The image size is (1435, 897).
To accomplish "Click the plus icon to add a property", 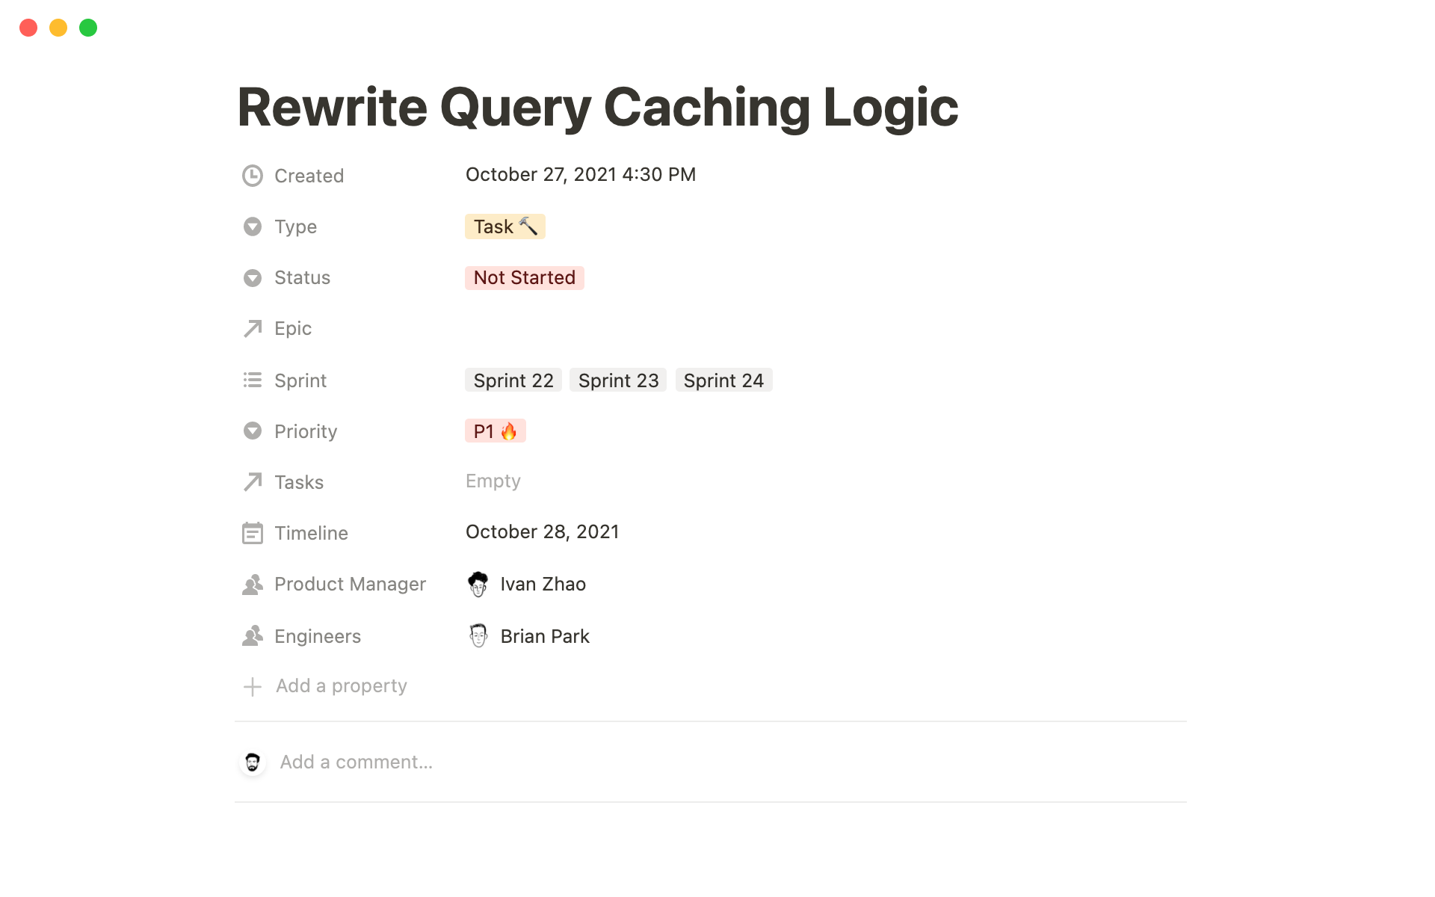I will (253, 686).
